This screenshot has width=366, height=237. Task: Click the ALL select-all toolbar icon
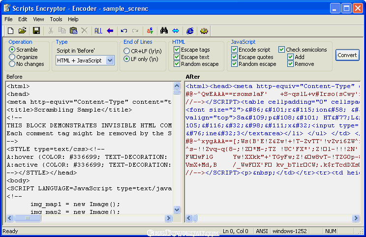(x=98, y=30)
